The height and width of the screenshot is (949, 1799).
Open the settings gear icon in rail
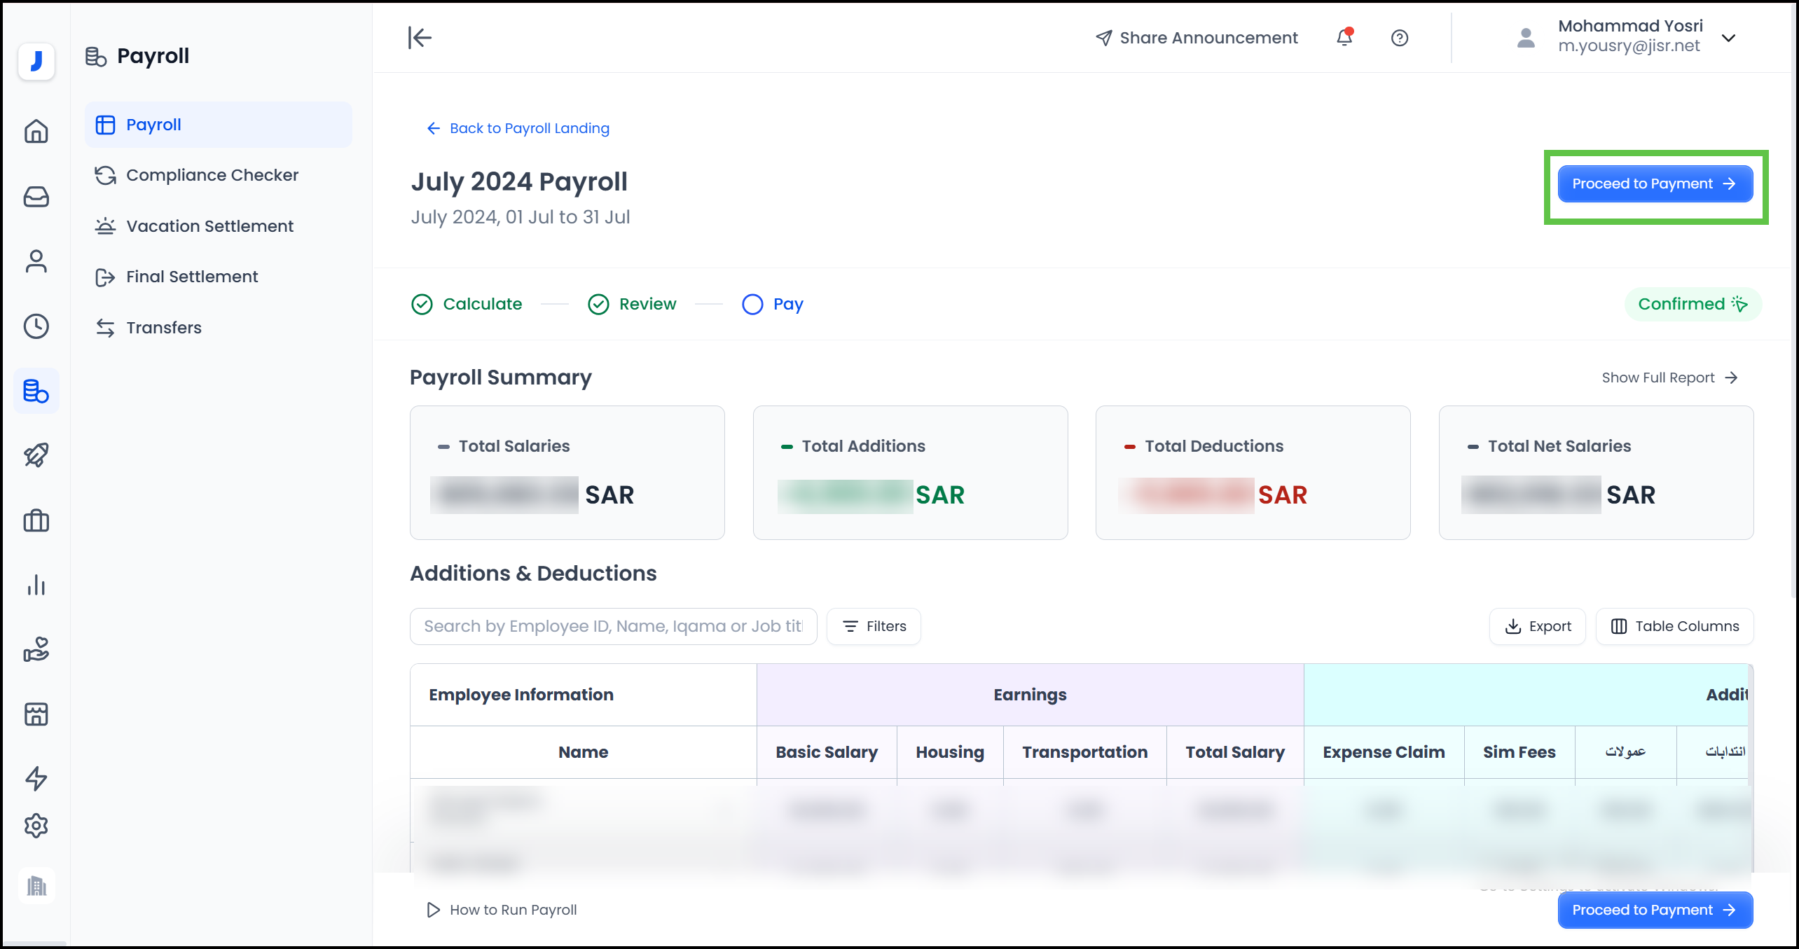[36, 826]
